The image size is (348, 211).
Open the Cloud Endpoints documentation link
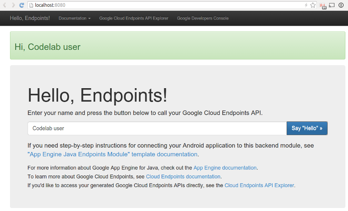pyautogui.click(x=183, y=176)
